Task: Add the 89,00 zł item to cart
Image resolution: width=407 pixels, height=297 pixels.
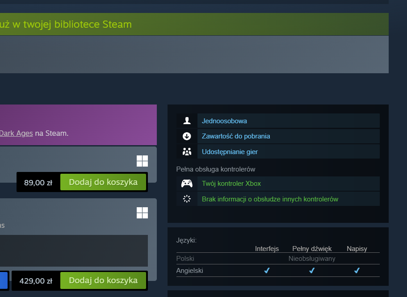Action: click(x=103, y=182)
